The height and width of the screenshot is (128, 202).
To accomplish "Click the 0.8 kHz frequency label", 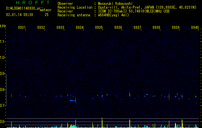I will (3, 90).
